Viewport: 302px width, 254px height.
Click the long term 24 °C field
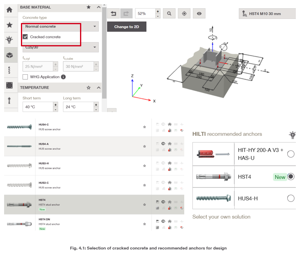click(78, 107)
